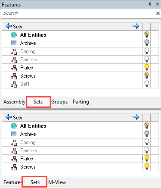Click the back arrow in upper Sets header
This screenshot has height=188, width=161.
point(9,26)
